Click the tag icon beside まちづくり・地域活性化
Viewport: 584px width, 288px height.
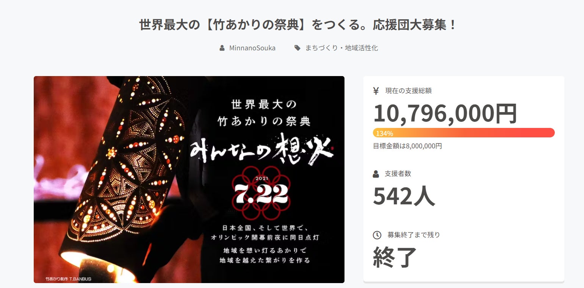click(x=297, y=48)
